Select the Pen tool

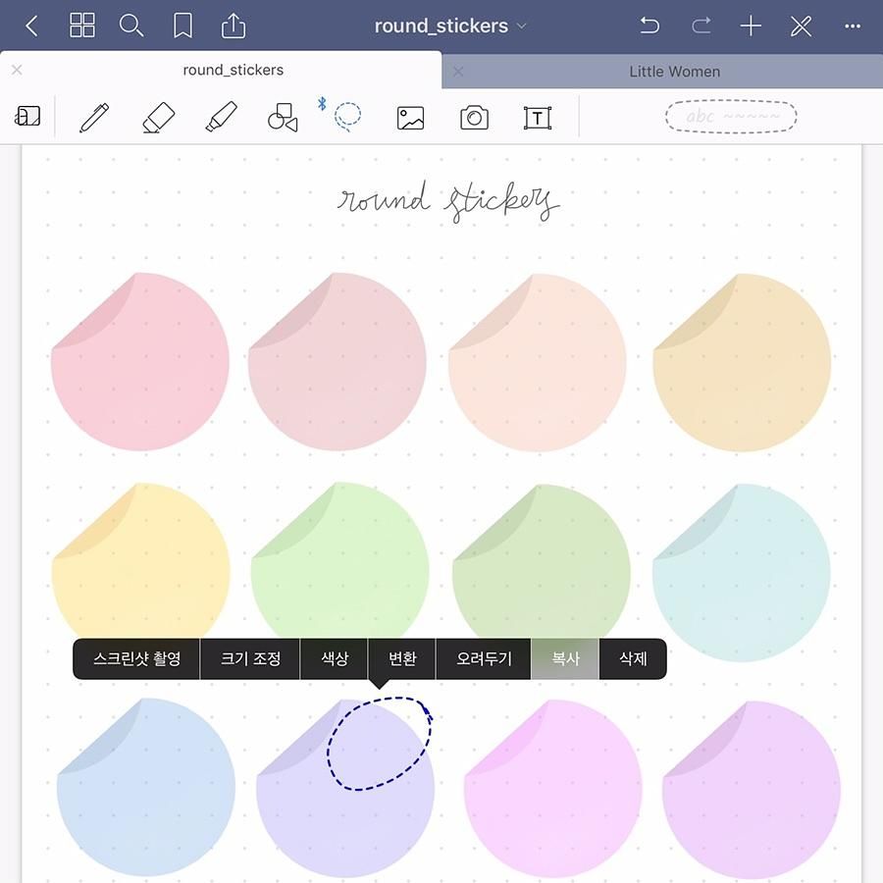click(94, 118)
